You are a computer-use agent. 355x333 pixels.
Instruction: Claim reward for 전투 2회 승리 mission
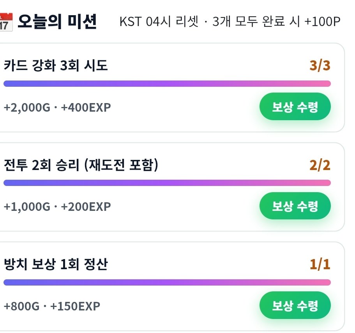(295, 206)
